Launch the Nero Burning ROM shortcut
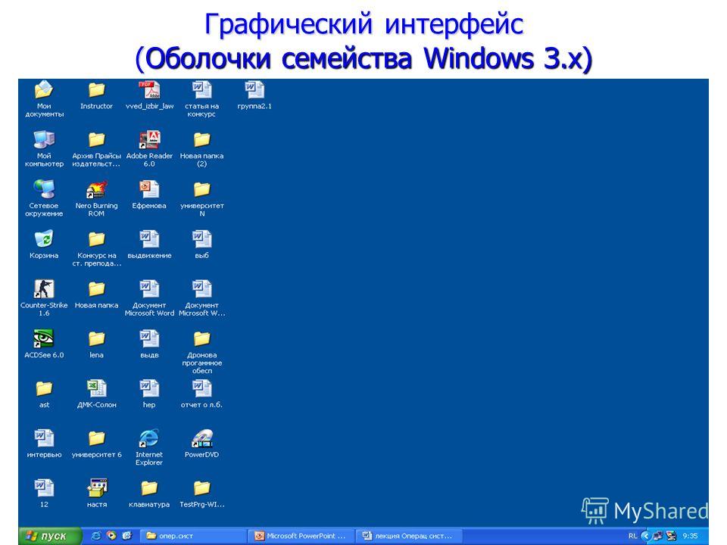Image resolution: width=727 pixels, height=545 pixels. point(96,189)
